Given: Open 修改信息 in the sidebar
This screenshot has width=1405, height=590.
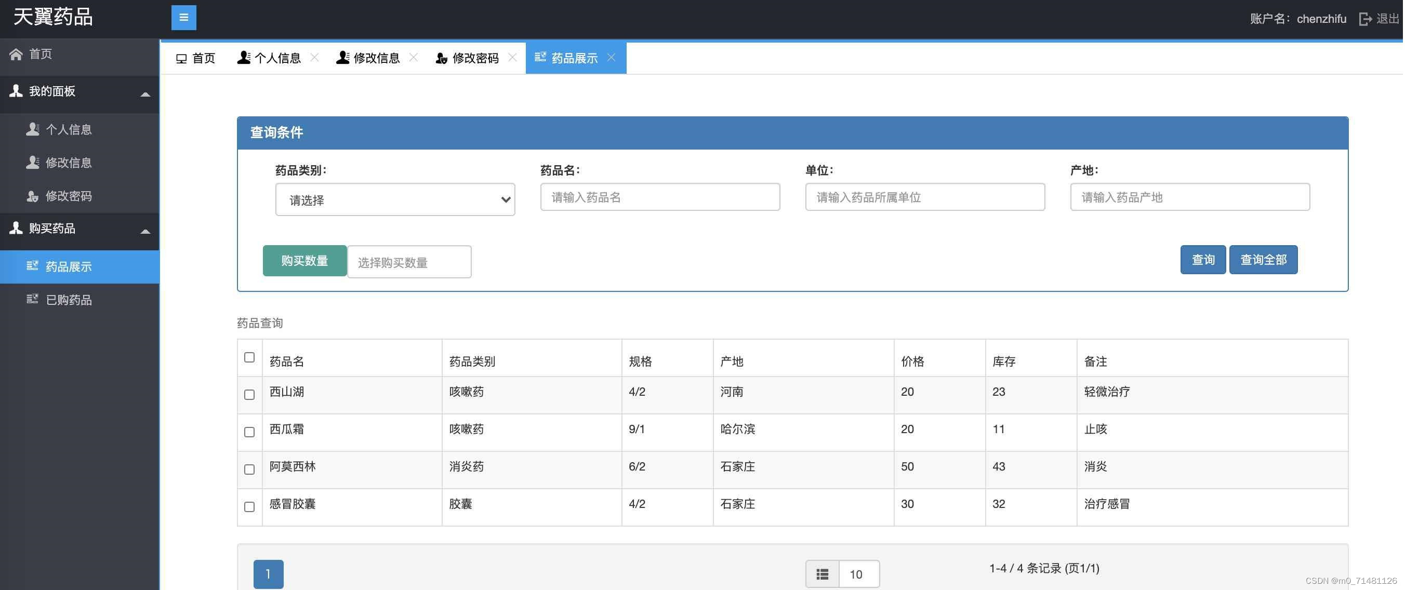Looking at the screenshot, I should point(79,163).
